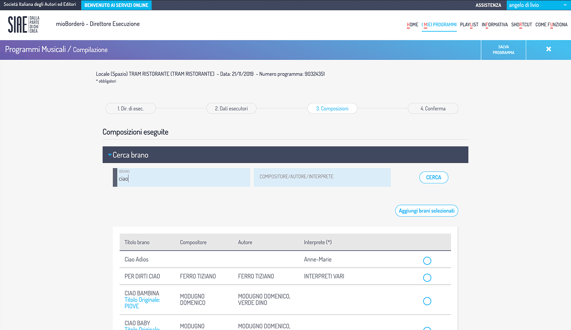Click the Interprete (*) column header
This screenshot has height=330, width=571.
click(x=318, y=242)
